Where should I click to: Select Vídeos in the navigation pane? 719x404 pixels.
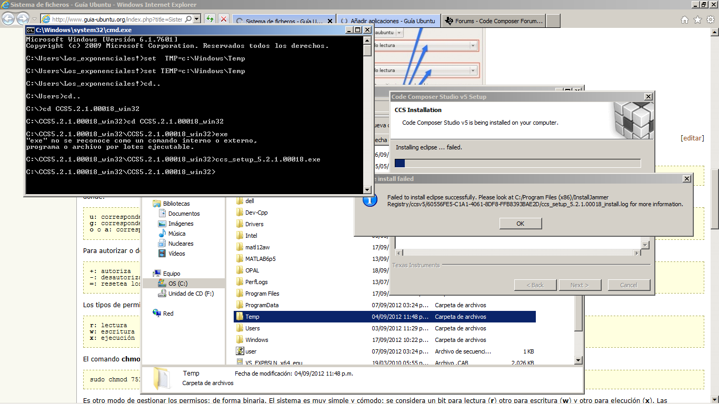[177, 254]
